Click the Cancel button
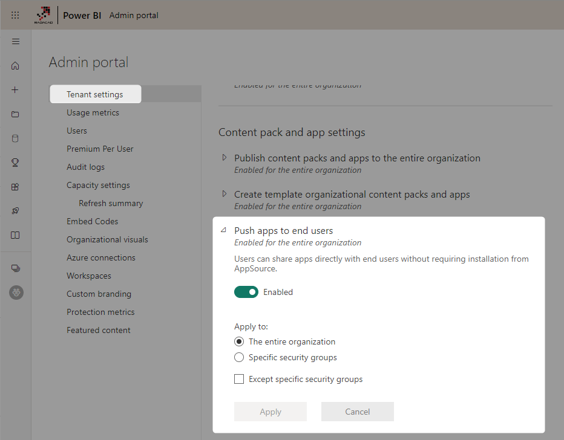The width and height of the screenshot is (564, 440). (x=357, y=412)
